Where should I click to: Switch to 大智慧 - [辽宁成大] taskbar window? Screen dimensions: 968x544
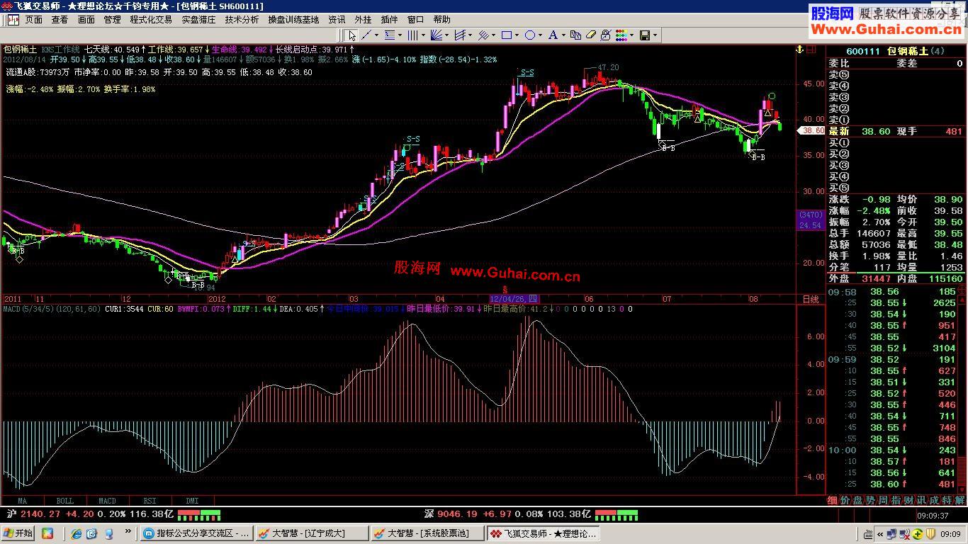click(x=311, y=533)
